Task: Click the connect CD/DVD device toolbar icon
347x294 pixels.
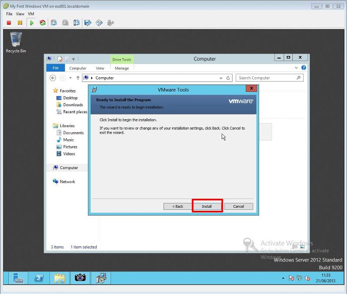Action: click(99, 23)
